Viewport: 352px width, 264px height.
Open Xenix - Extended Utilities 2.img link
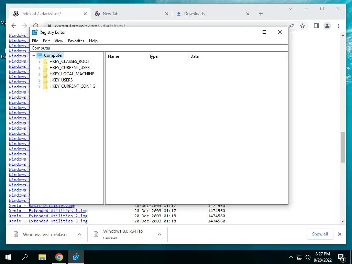pyautogui.click(x=48, y=216)
